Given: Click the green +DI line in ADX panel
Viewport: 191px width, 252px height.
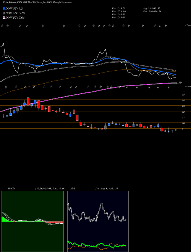Looking at the screenshot, I should pos(97,245).
